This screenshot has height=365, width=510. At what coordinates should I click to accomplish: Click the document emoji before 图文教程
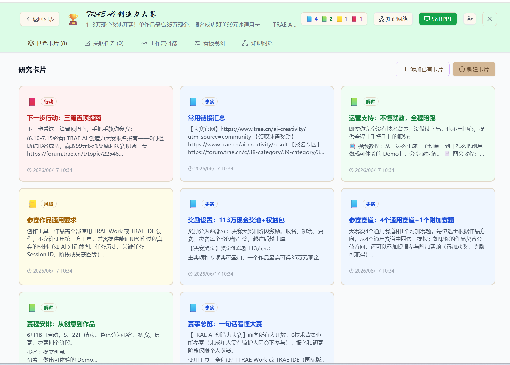pos(447,154)
